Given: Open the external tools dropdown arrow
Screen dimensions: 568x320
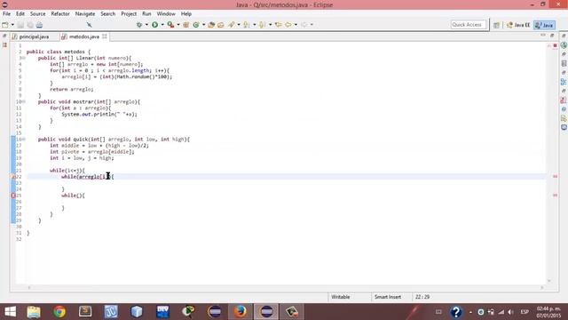Looking at the screenshot, I should coord(178,25).
